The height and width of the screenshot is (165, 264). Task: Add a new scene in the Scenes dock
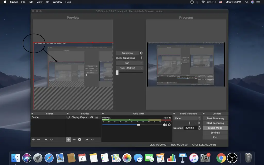pos(33,139)
